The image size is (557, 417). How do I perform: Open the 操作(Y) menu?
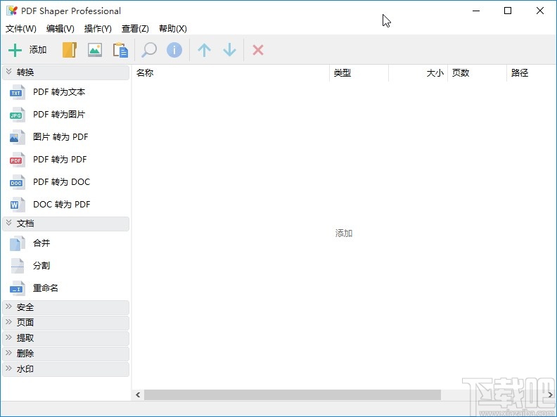coord(98,29)
